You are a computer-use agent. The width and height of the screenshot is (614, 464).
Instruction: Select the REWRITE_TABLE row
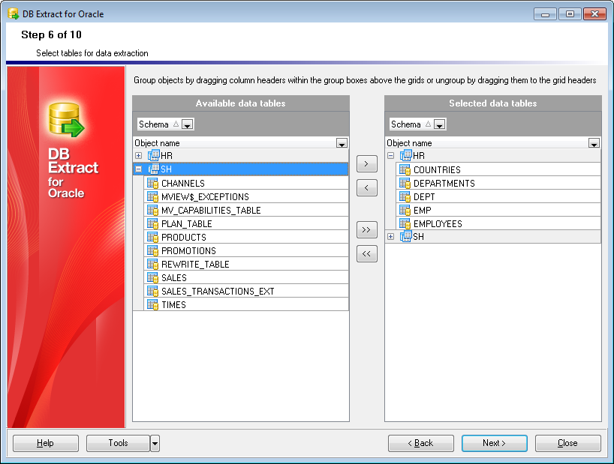click(246, 264)
